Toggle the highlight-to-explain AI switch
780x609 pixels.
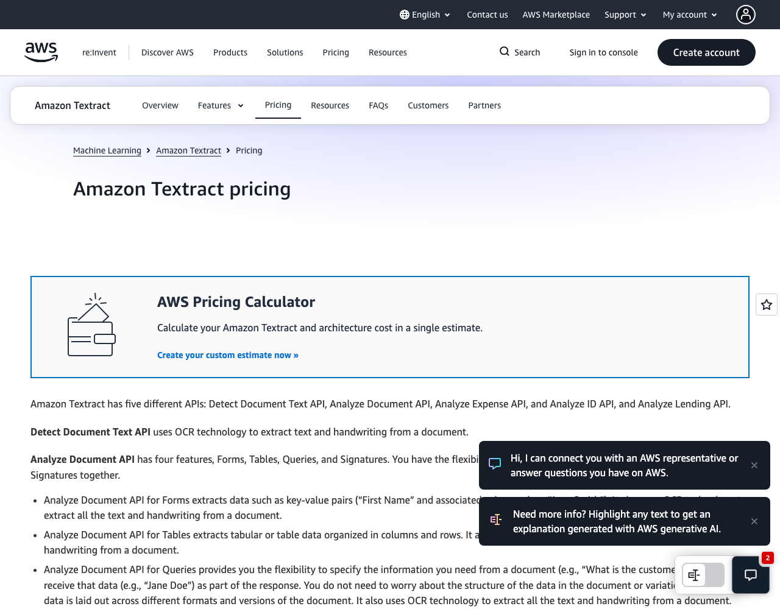(x=703, y=575)
